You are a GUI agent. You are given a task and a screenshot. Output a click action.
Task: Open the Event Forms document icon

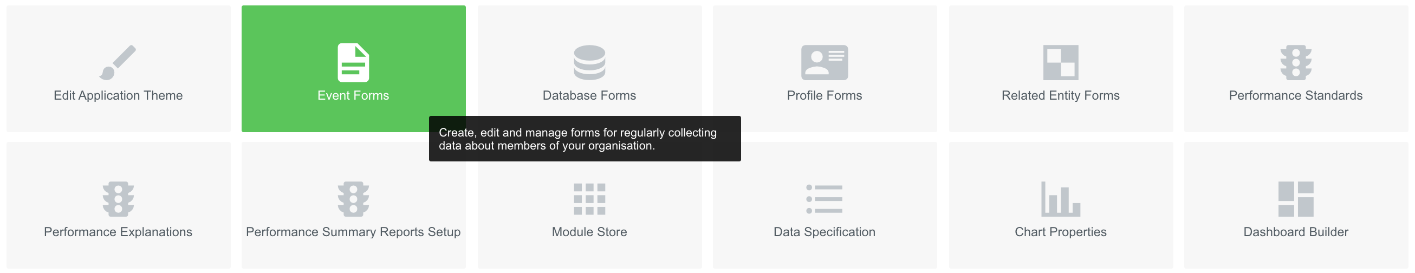click(353, 62)
